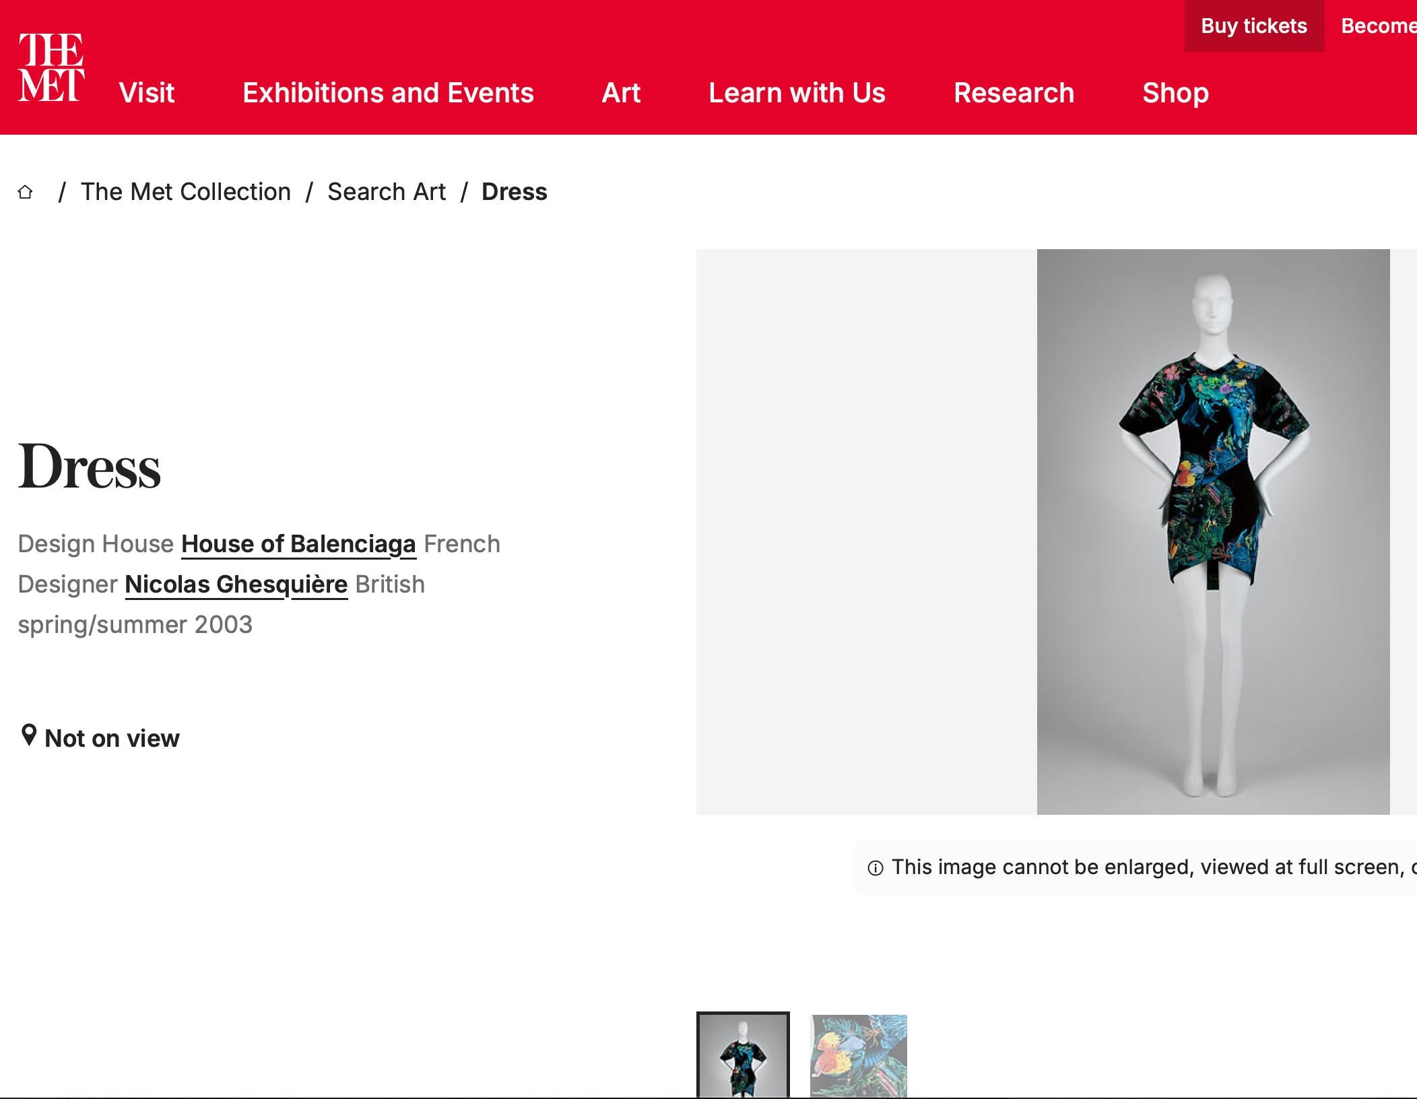
Task: Open the Research menu
Action: pos(1014,93)
